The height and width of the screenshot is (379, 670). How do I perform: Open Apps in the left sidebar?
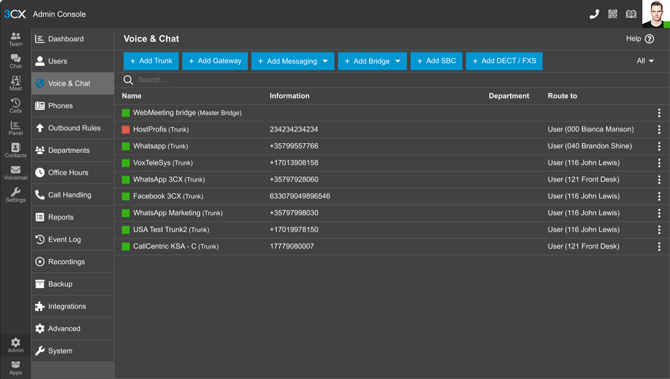[16, 368]
